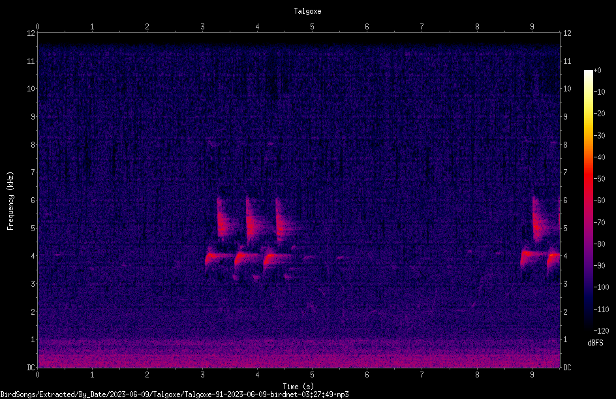The height and width of the screenshot is (399, 616).
Task: Click the "-20" label on the color scale
Action: (x=599, y=114)
